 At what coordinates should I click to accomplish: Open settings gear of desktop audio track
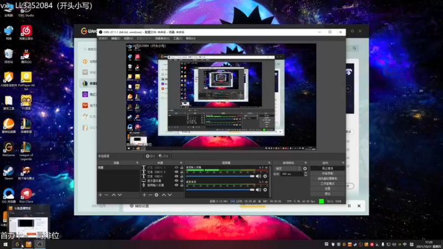(265, 190)
